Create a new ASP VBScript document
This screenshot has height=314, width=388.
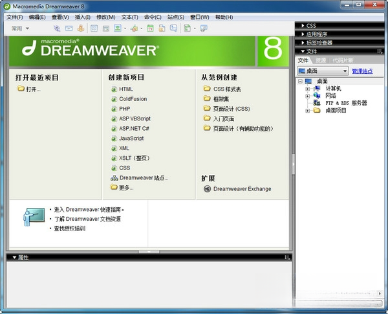pos(131,118)
